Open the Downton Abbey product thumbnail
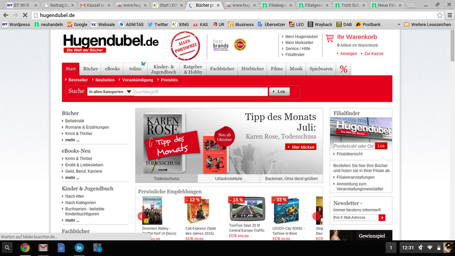 click(152, 210)
